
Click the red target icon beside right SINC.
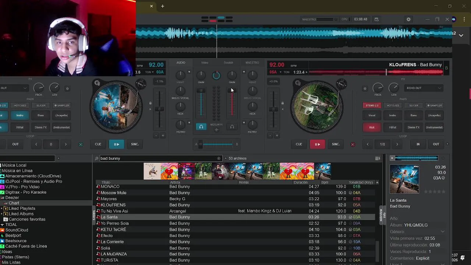tap(353, 144)
